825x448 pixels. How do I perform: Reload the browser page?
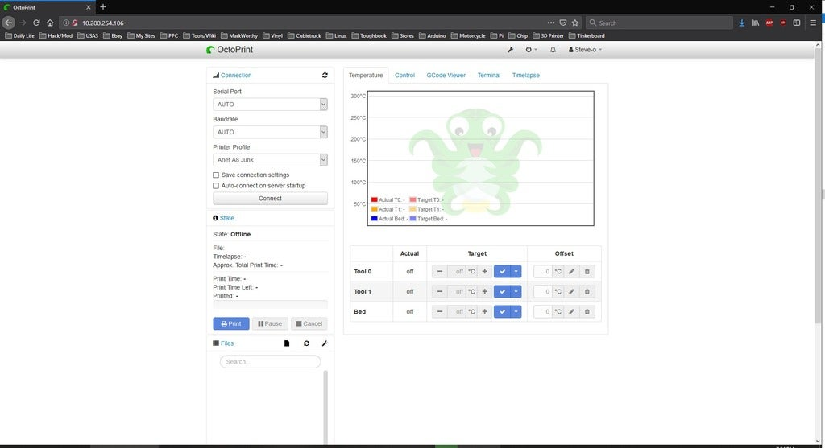(x=36, y=23)
